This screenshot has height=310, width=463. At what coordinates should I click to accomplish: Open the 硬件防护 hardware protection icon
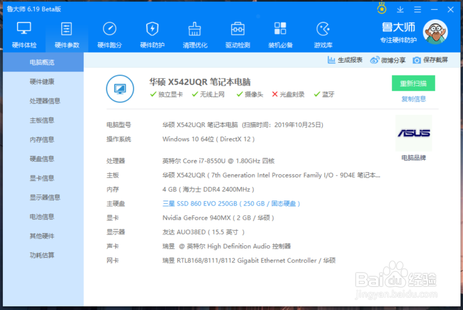pos(152,35)
